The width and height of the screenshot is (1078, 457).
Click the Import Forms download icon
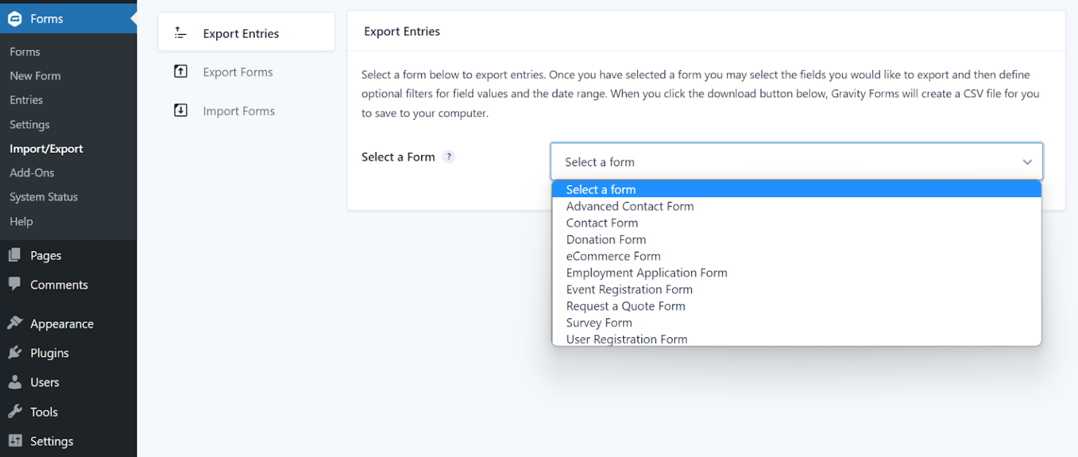coord(179,111)
